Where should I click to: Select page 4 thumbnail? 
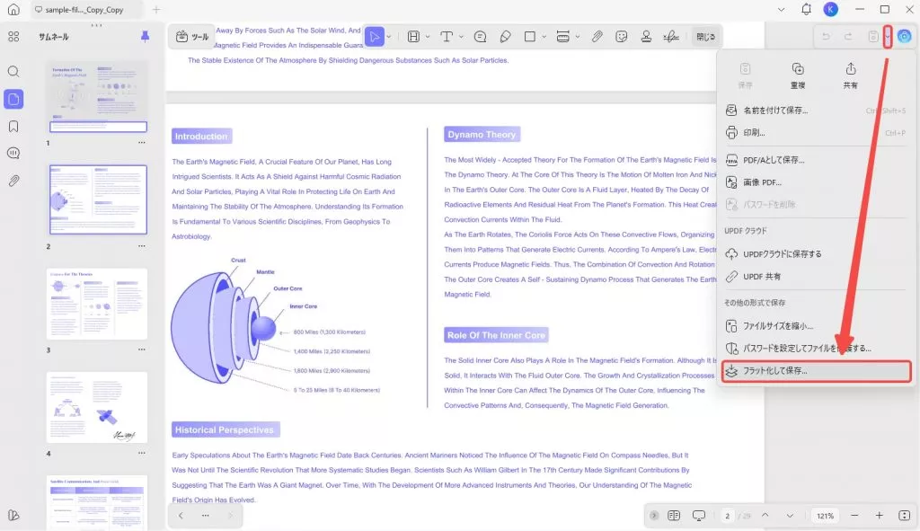pyautogui.click(x=97, y=407)
